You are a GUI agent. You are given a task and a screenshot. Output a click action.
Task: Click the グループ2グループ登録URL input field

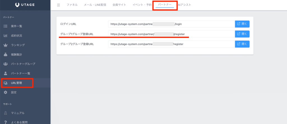pyautogui.click(x=172, y=44)
